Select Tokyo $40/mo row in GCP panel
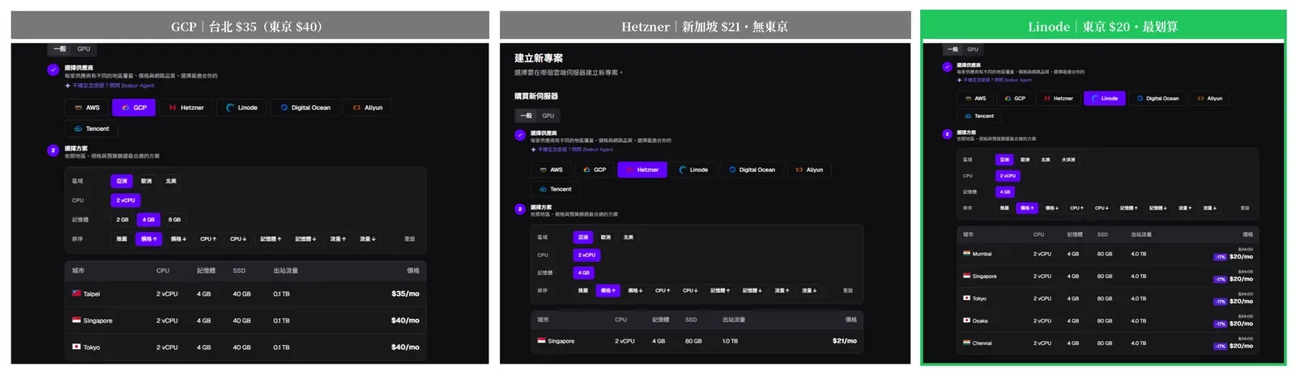 point(245,348)
